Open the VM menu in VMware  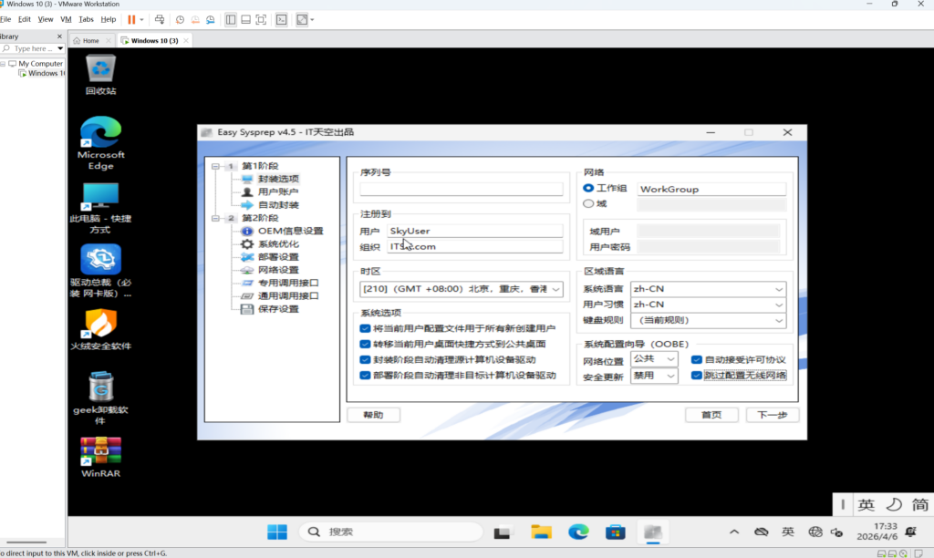66,19
